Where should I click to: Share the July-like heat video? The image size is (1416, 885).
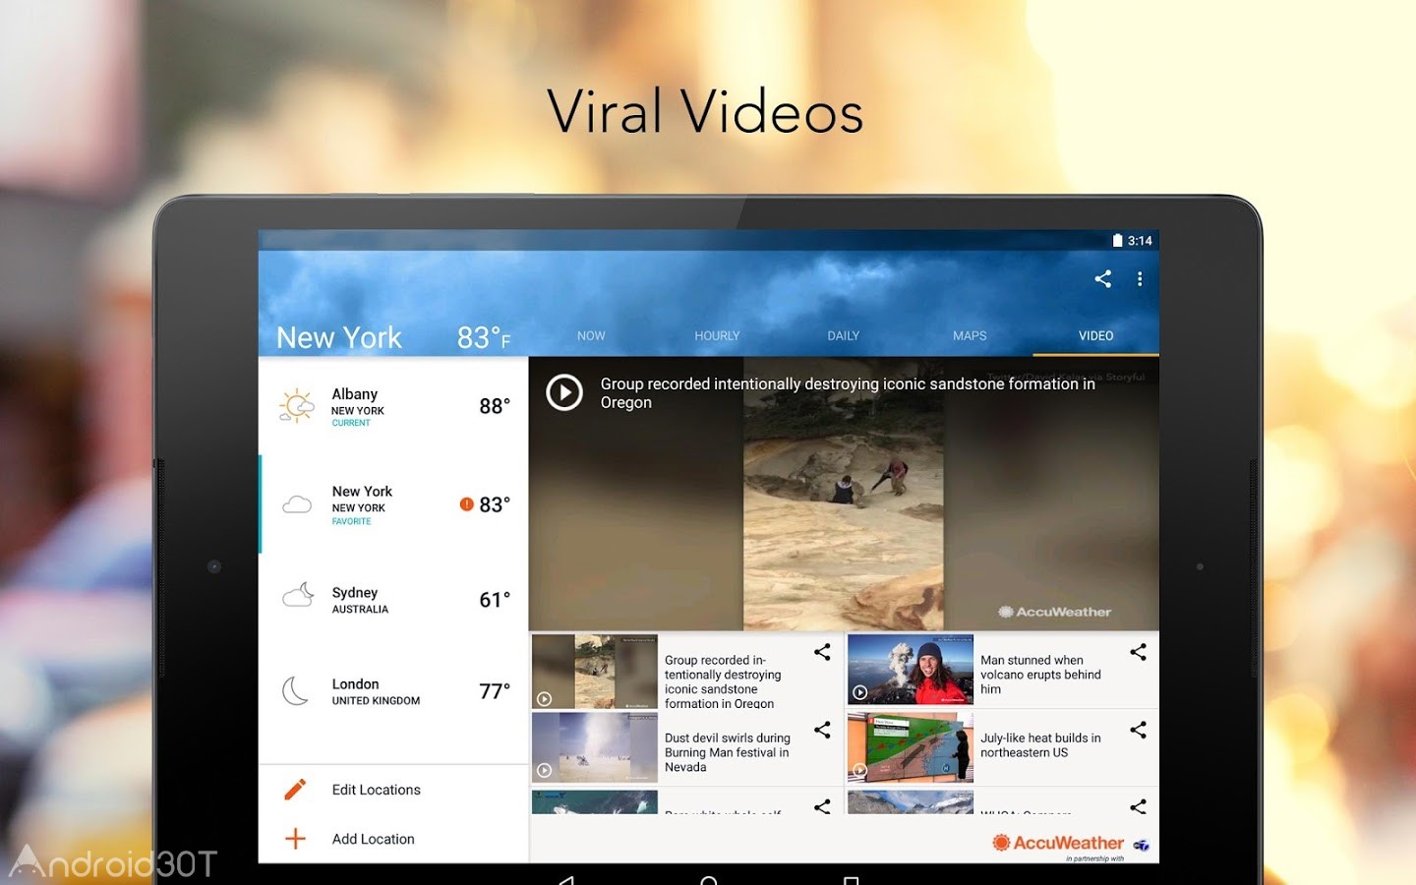pyautogui.click(x=1138, y=730)
